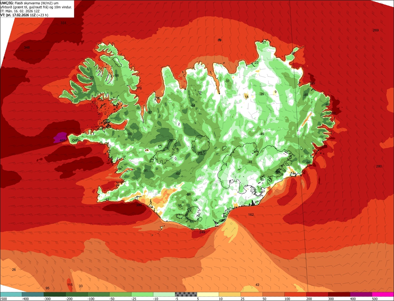This screenshot has width=394, height=301.
Task: Click the map value '18' on the yellow patch
Action: coord(246,97)
